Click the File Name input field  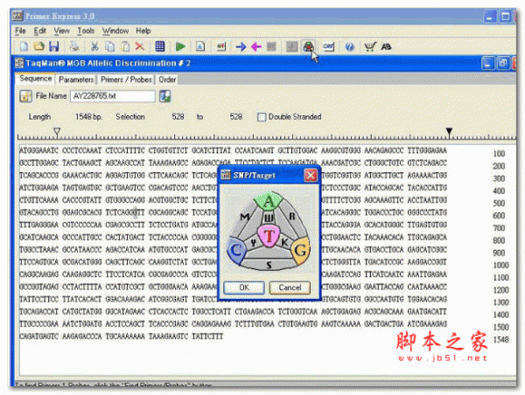[x=113, y=96]
